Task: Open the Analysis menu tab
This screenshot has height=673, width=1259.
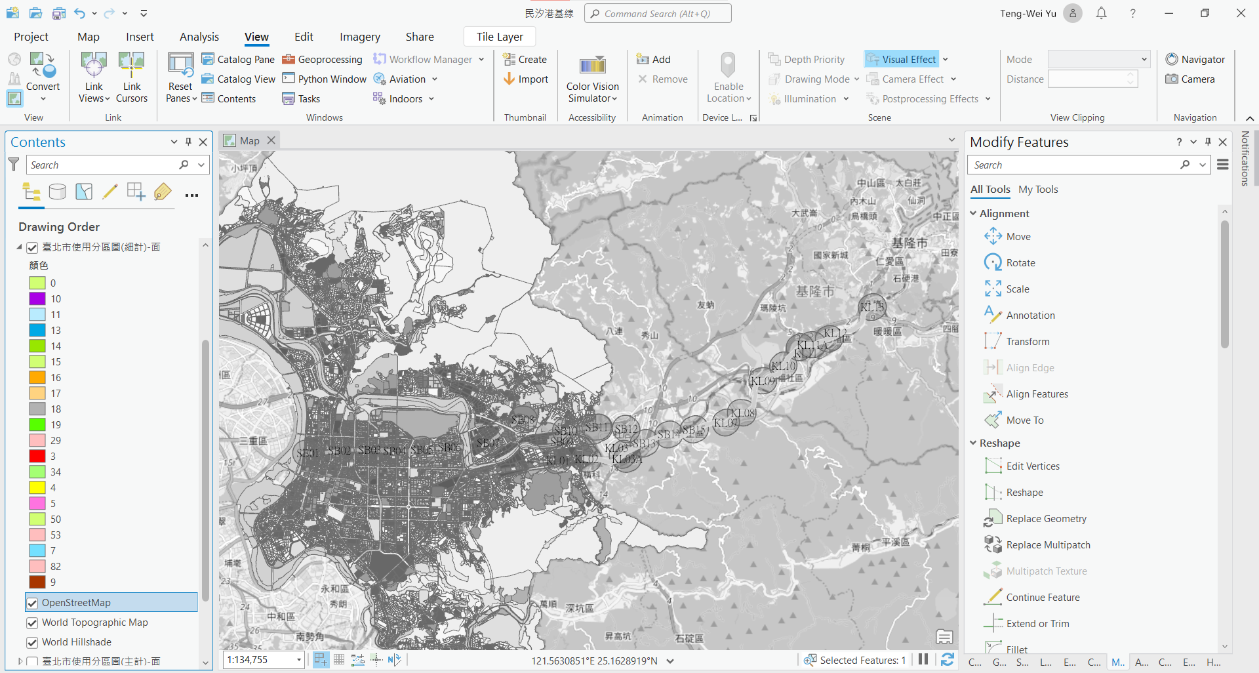Action: click(199, 37)
